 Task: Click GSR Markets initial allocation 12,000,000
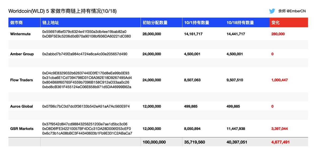(152, 129)
